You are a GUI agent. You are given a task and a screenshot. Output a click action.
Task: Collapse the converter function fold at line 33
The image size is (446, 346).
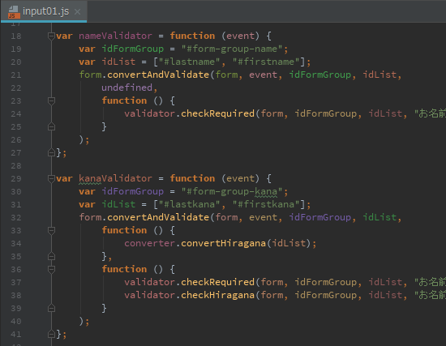(51, 230)
